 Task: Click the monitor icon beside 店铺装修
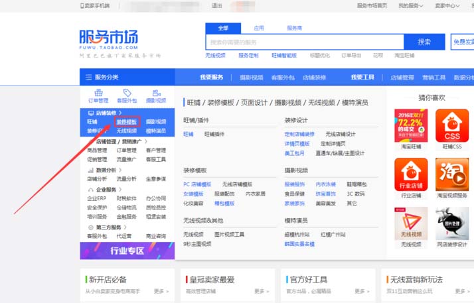(91, 113)
